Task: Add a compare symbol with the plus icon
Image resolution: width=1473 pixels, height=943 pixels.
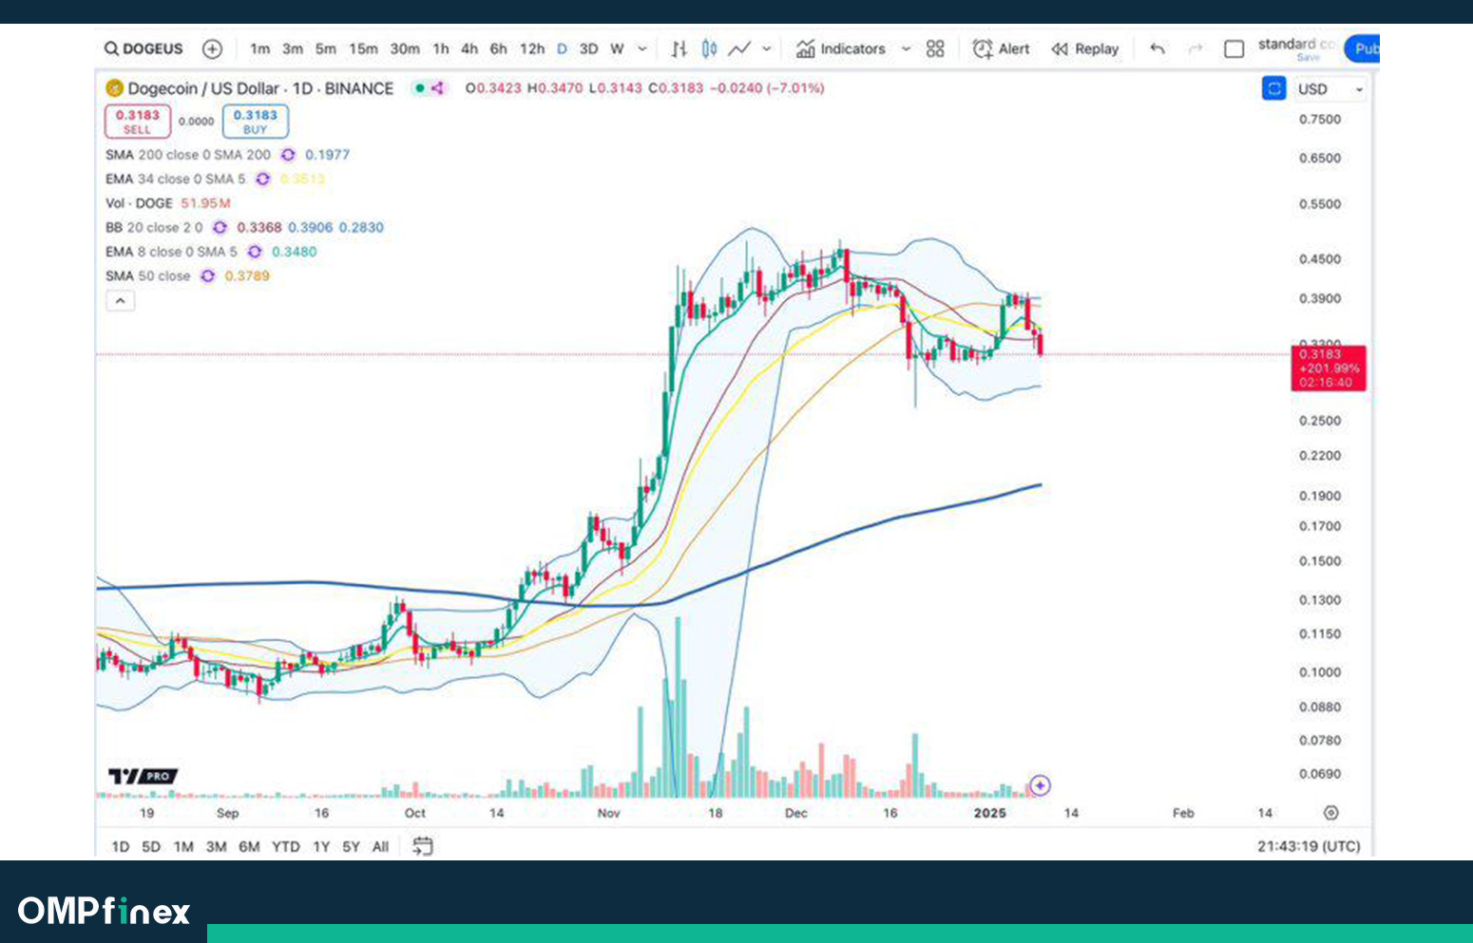Action: pyautogui.click(x=212, y=48)
